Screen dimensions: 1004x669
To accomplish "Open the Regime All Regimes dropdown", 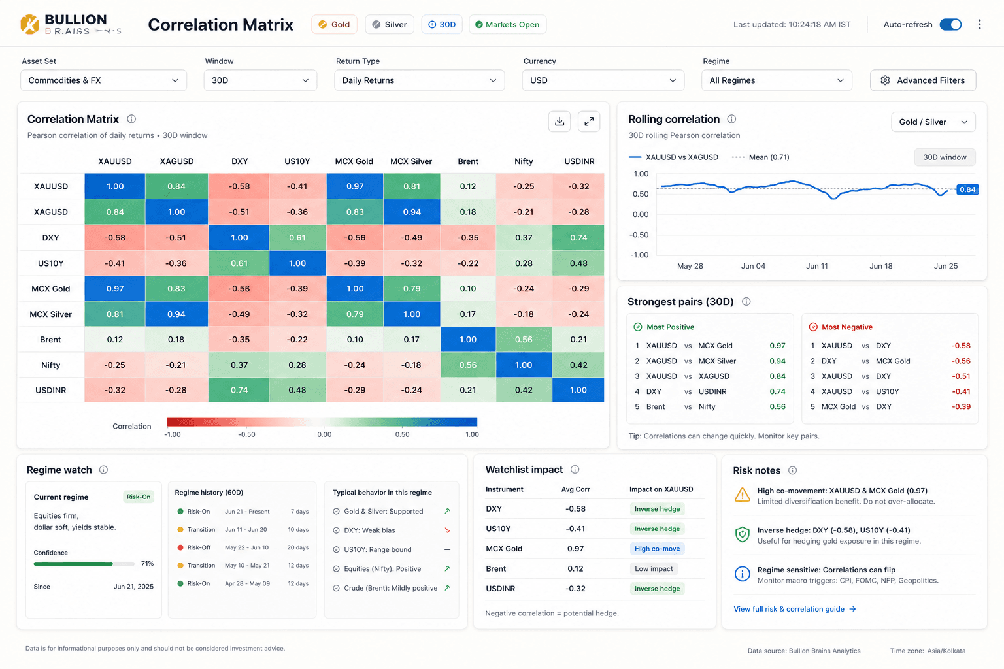I will click(777, 80).
